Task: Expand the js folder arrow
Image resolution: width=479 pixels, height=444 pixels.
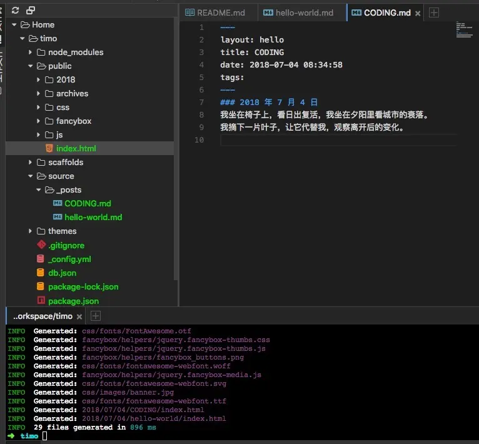Action: click(x=38, y=134)
